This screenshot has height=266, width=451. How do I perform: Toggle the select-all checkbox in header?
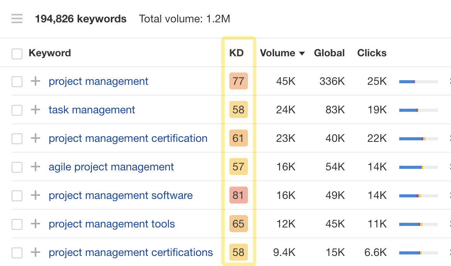pyautogui.click(x=17, y=54)
